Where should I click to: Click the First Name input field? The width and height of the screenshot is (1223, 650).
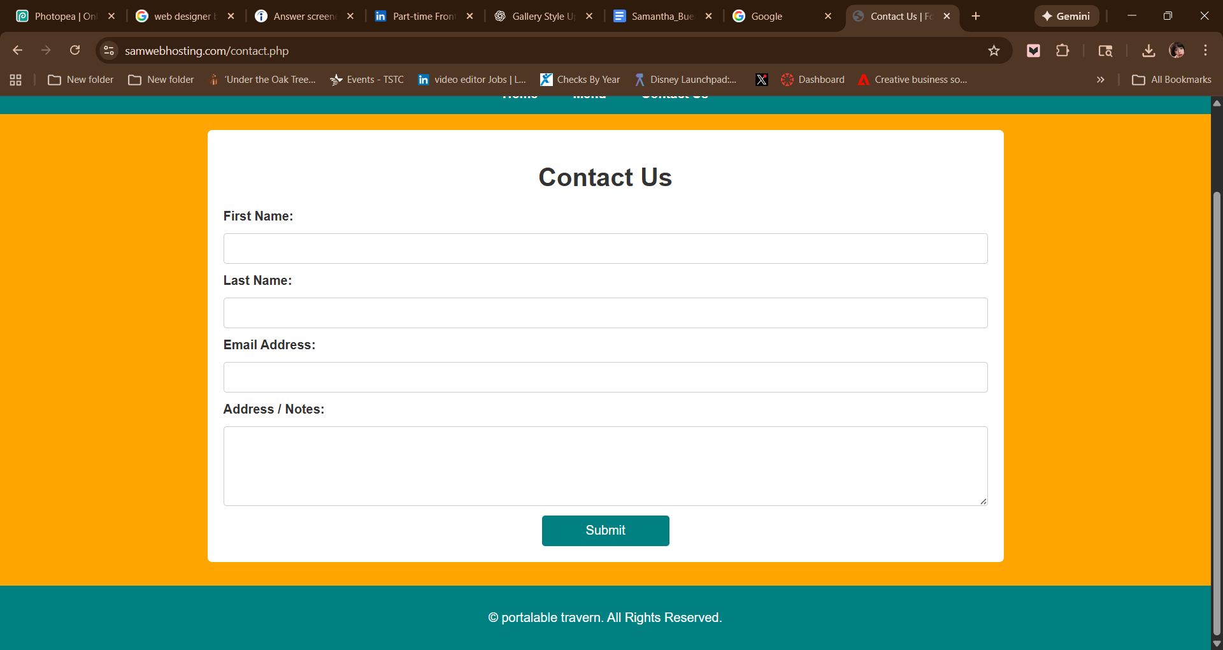tap(605, 249)
